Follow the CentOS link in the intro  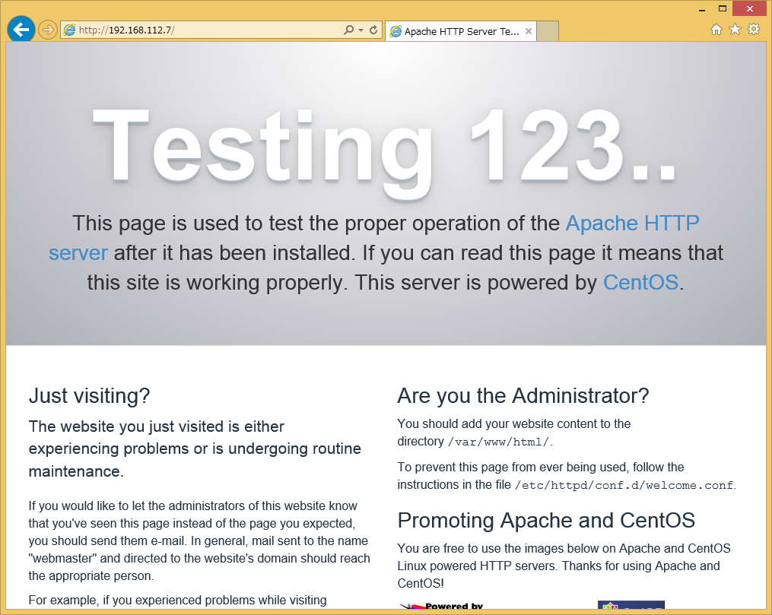tap(640, 282)
